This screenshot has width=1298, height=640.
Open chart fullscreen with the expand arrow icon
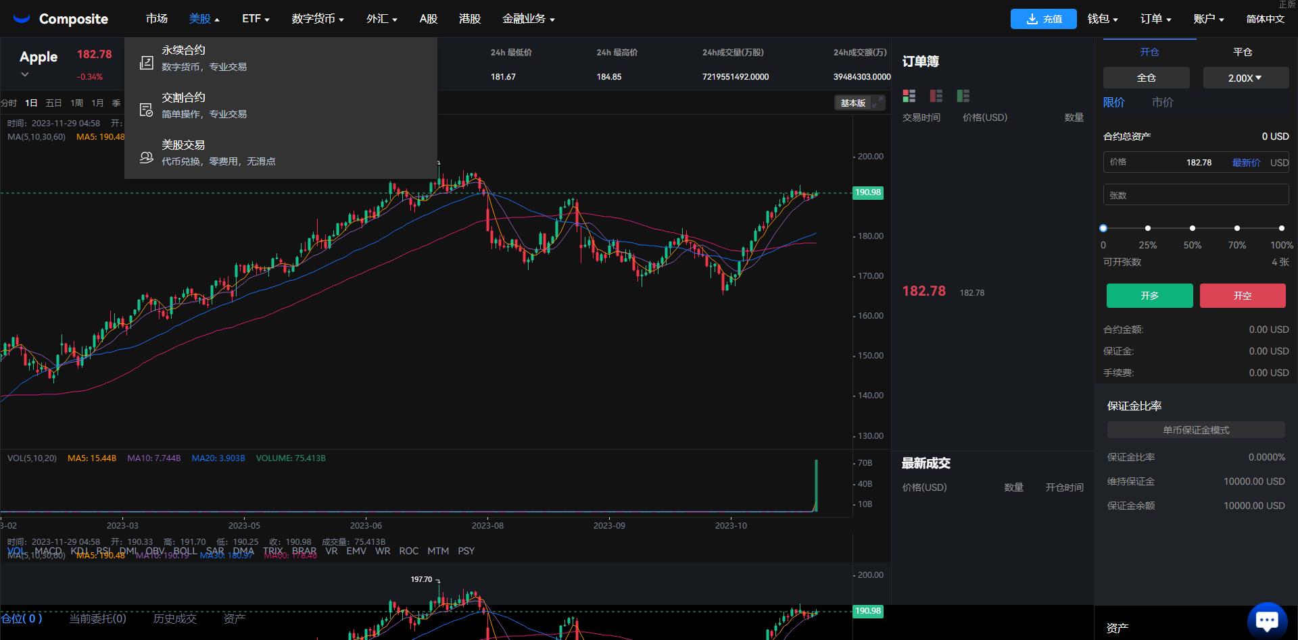click(878, 103)
